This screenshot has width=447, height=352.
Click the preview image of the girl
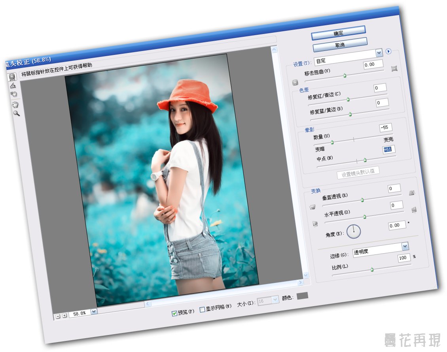[162, 180]
